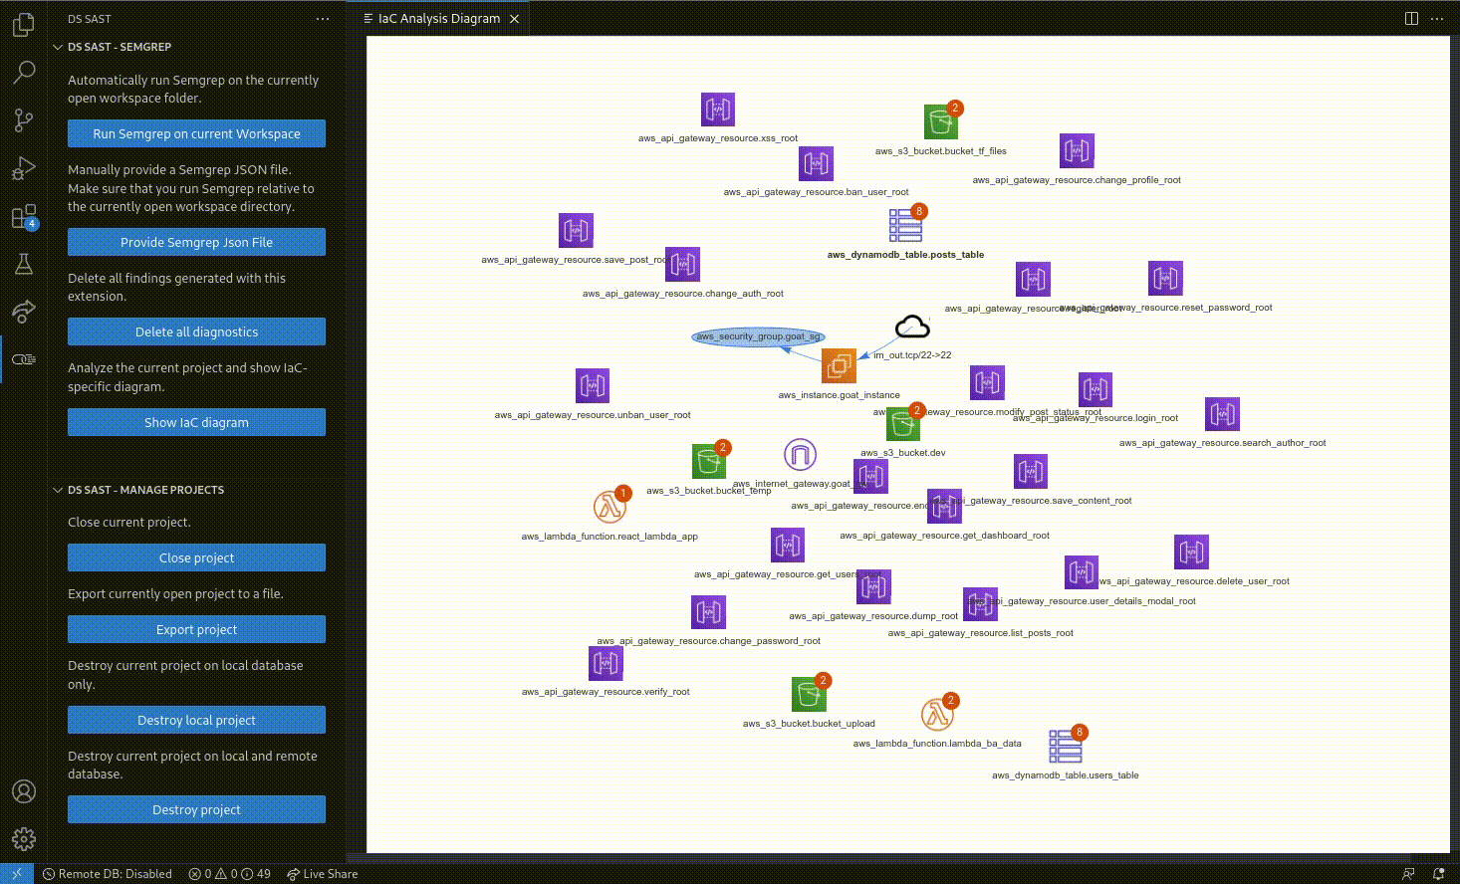The height and width of the screenshot is (884, 1460).
Task: Select the unban_user_root API gateway node
Action: 593,386
